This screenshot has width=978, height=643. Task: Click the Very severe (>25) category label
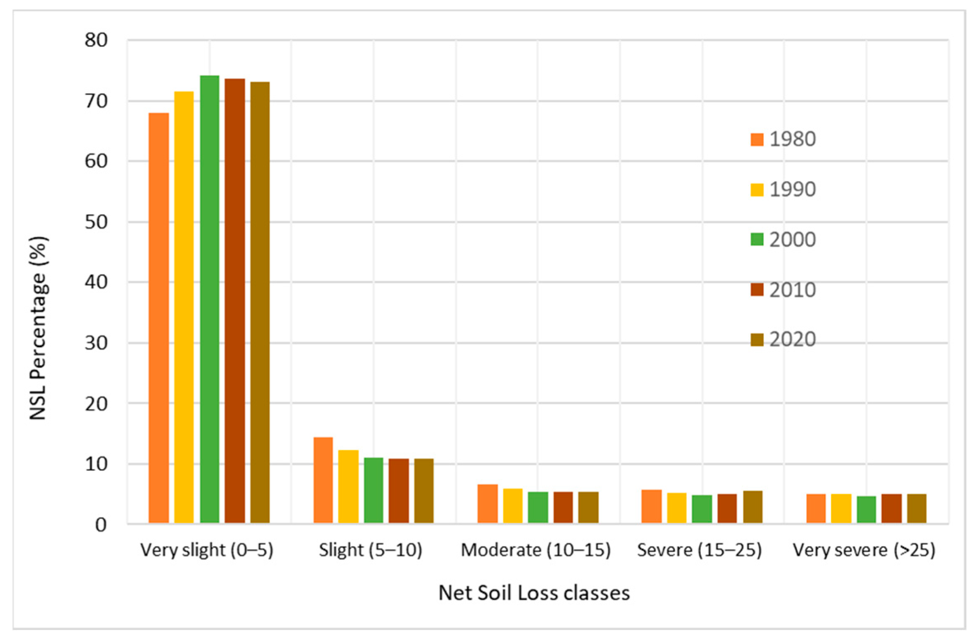coord(864,550)
